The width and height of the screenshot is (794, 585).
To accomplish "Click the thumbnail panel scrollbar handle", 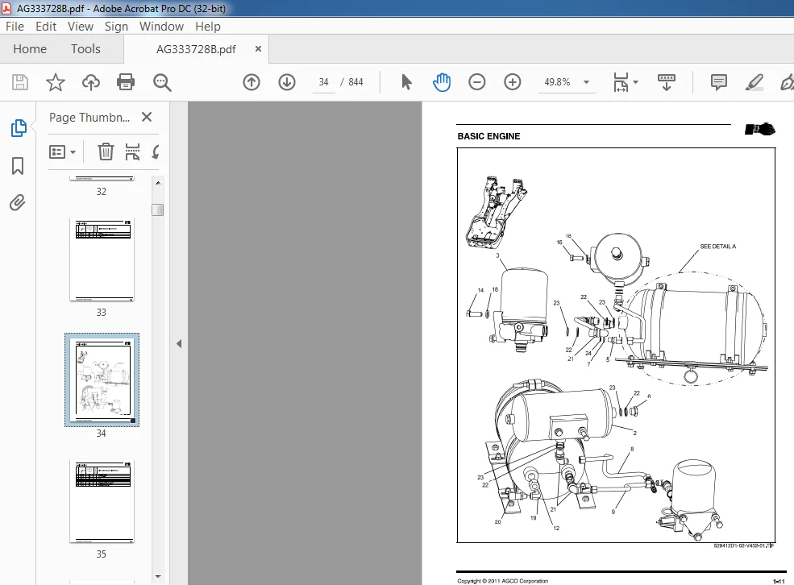I will tap(158, 210).
